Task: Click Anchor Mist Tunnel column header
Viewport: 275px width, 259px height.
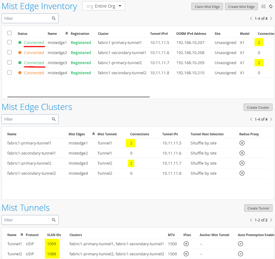Action: (x=214, y=235)
